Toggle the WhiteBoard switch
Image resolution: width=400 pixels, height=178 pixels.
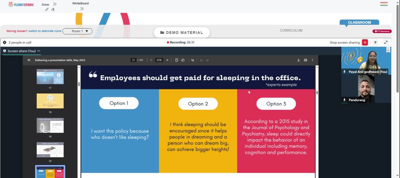click(81, 9)
